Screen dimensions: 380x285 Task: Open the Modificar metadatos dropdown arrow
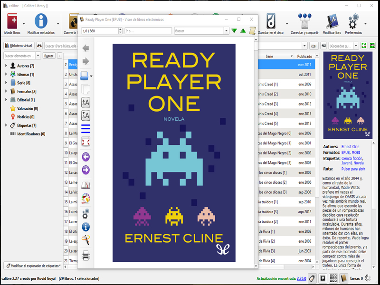coord(58,23)
